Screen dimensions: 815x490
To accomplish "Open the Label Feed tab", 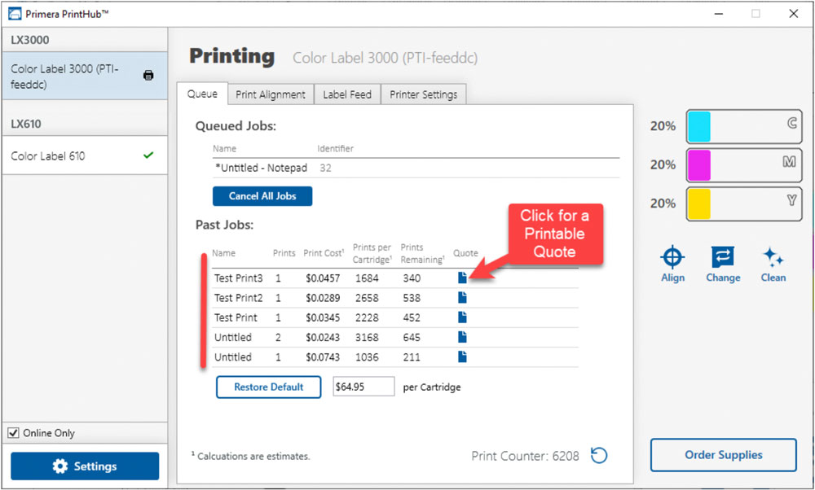I will click(347, 94).
